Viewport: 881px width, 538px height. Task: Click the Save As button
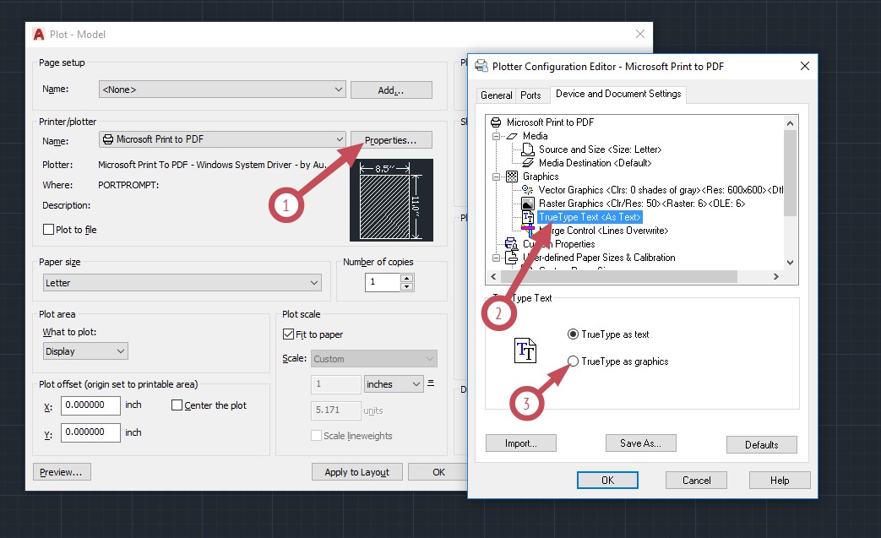point(640,443)
